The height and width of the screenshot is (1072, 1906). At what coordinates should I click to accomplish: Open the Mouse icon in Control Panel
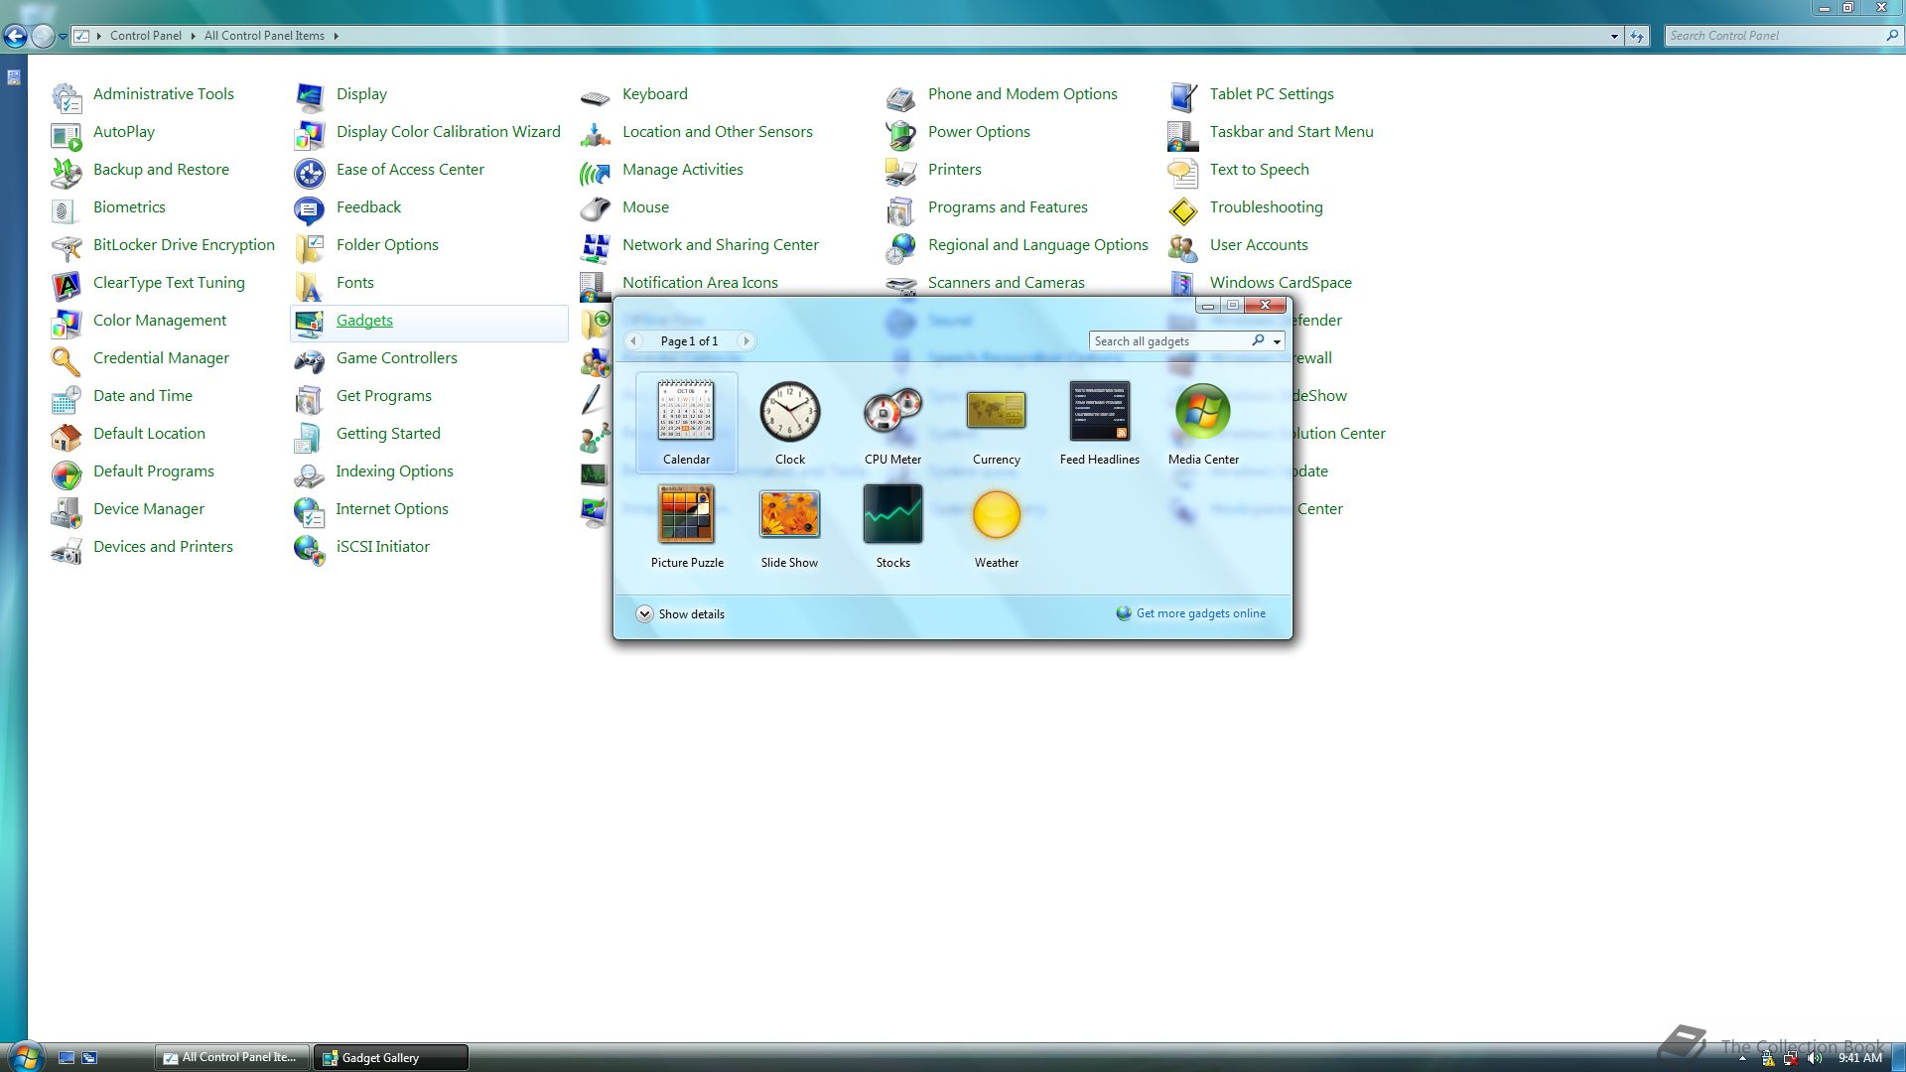point(596,209)
